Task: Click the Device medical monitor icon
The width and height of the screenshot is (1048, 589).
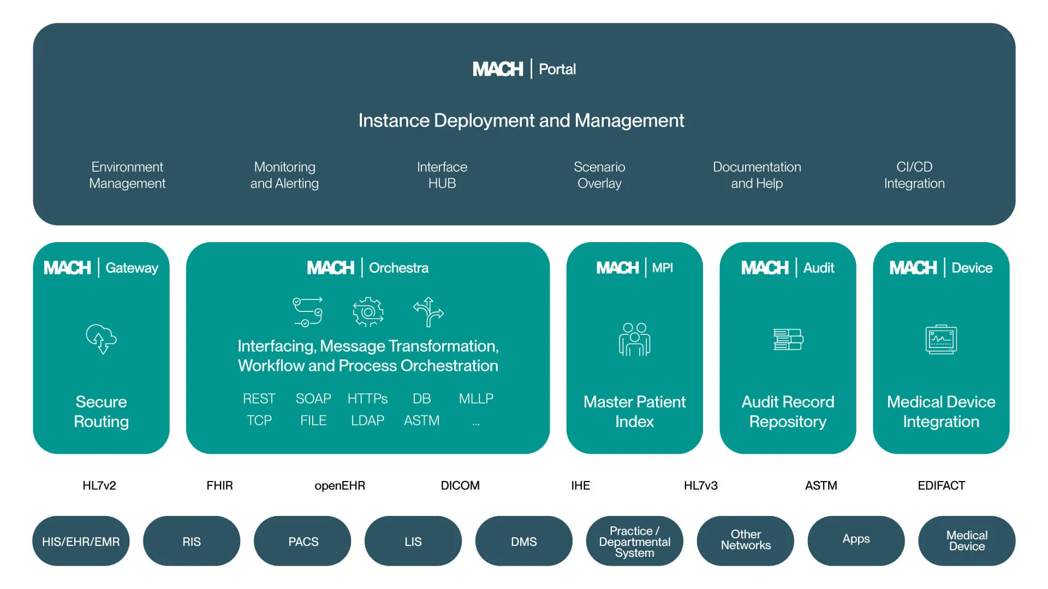Action: coord(941,339)
